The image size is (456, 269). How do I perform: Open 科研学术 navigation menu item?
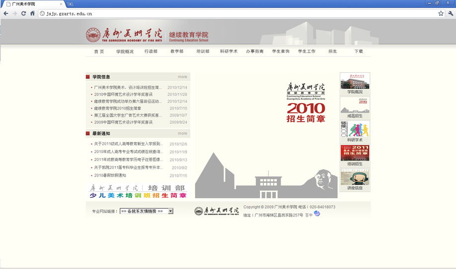[x=229, y=52]
